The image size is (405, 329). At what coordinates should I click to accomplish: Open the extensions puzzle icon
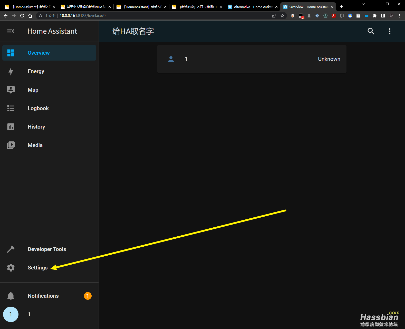tap(375, 16)
